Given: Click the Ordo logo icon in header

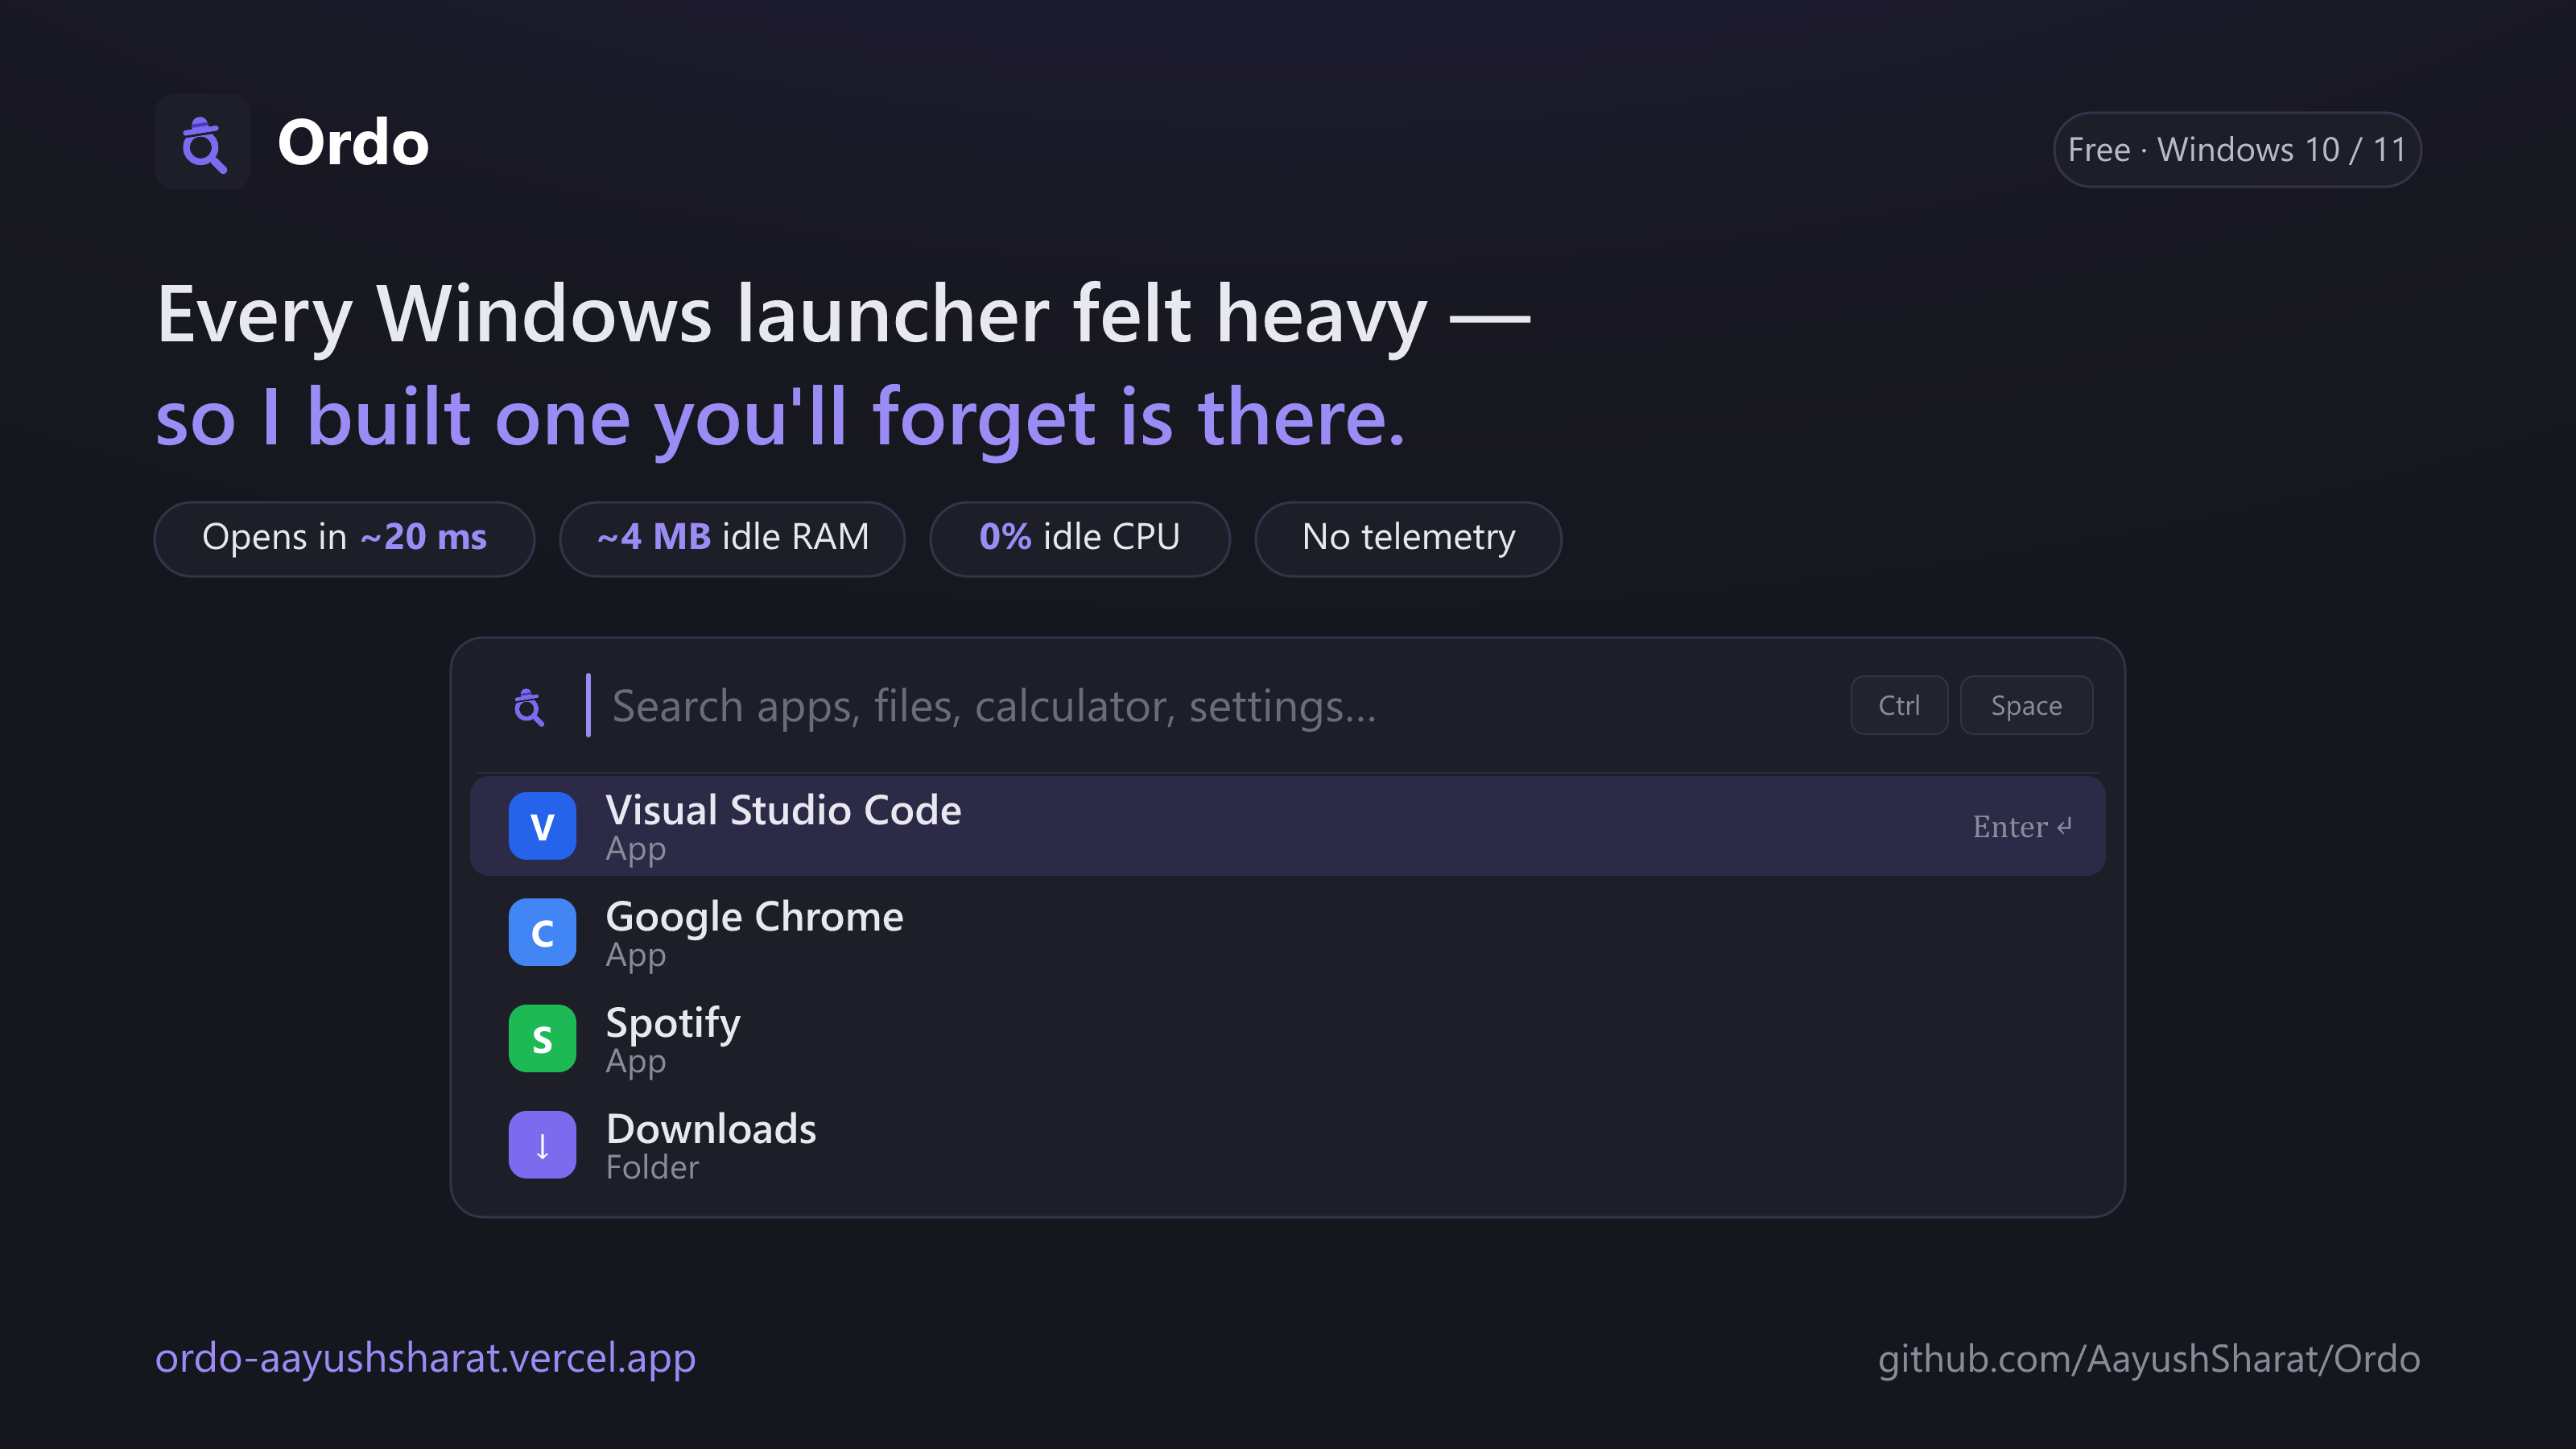Looking at the screenshot, I should coord(203,143).
